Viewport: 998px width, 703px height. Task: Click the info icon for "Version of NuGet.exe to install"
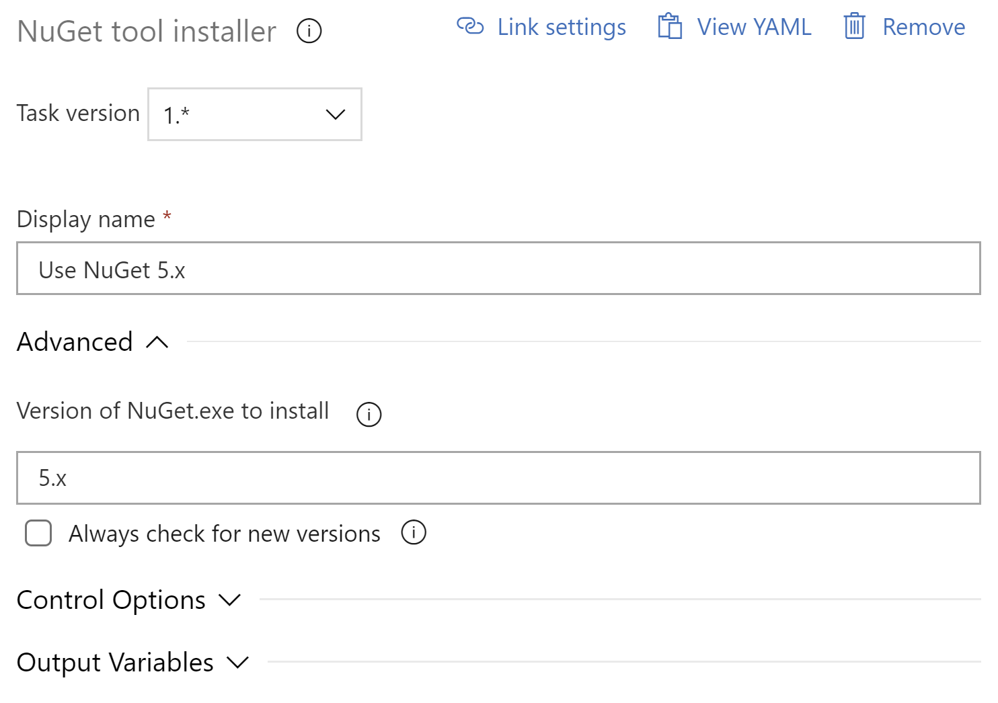click(369, 415)
